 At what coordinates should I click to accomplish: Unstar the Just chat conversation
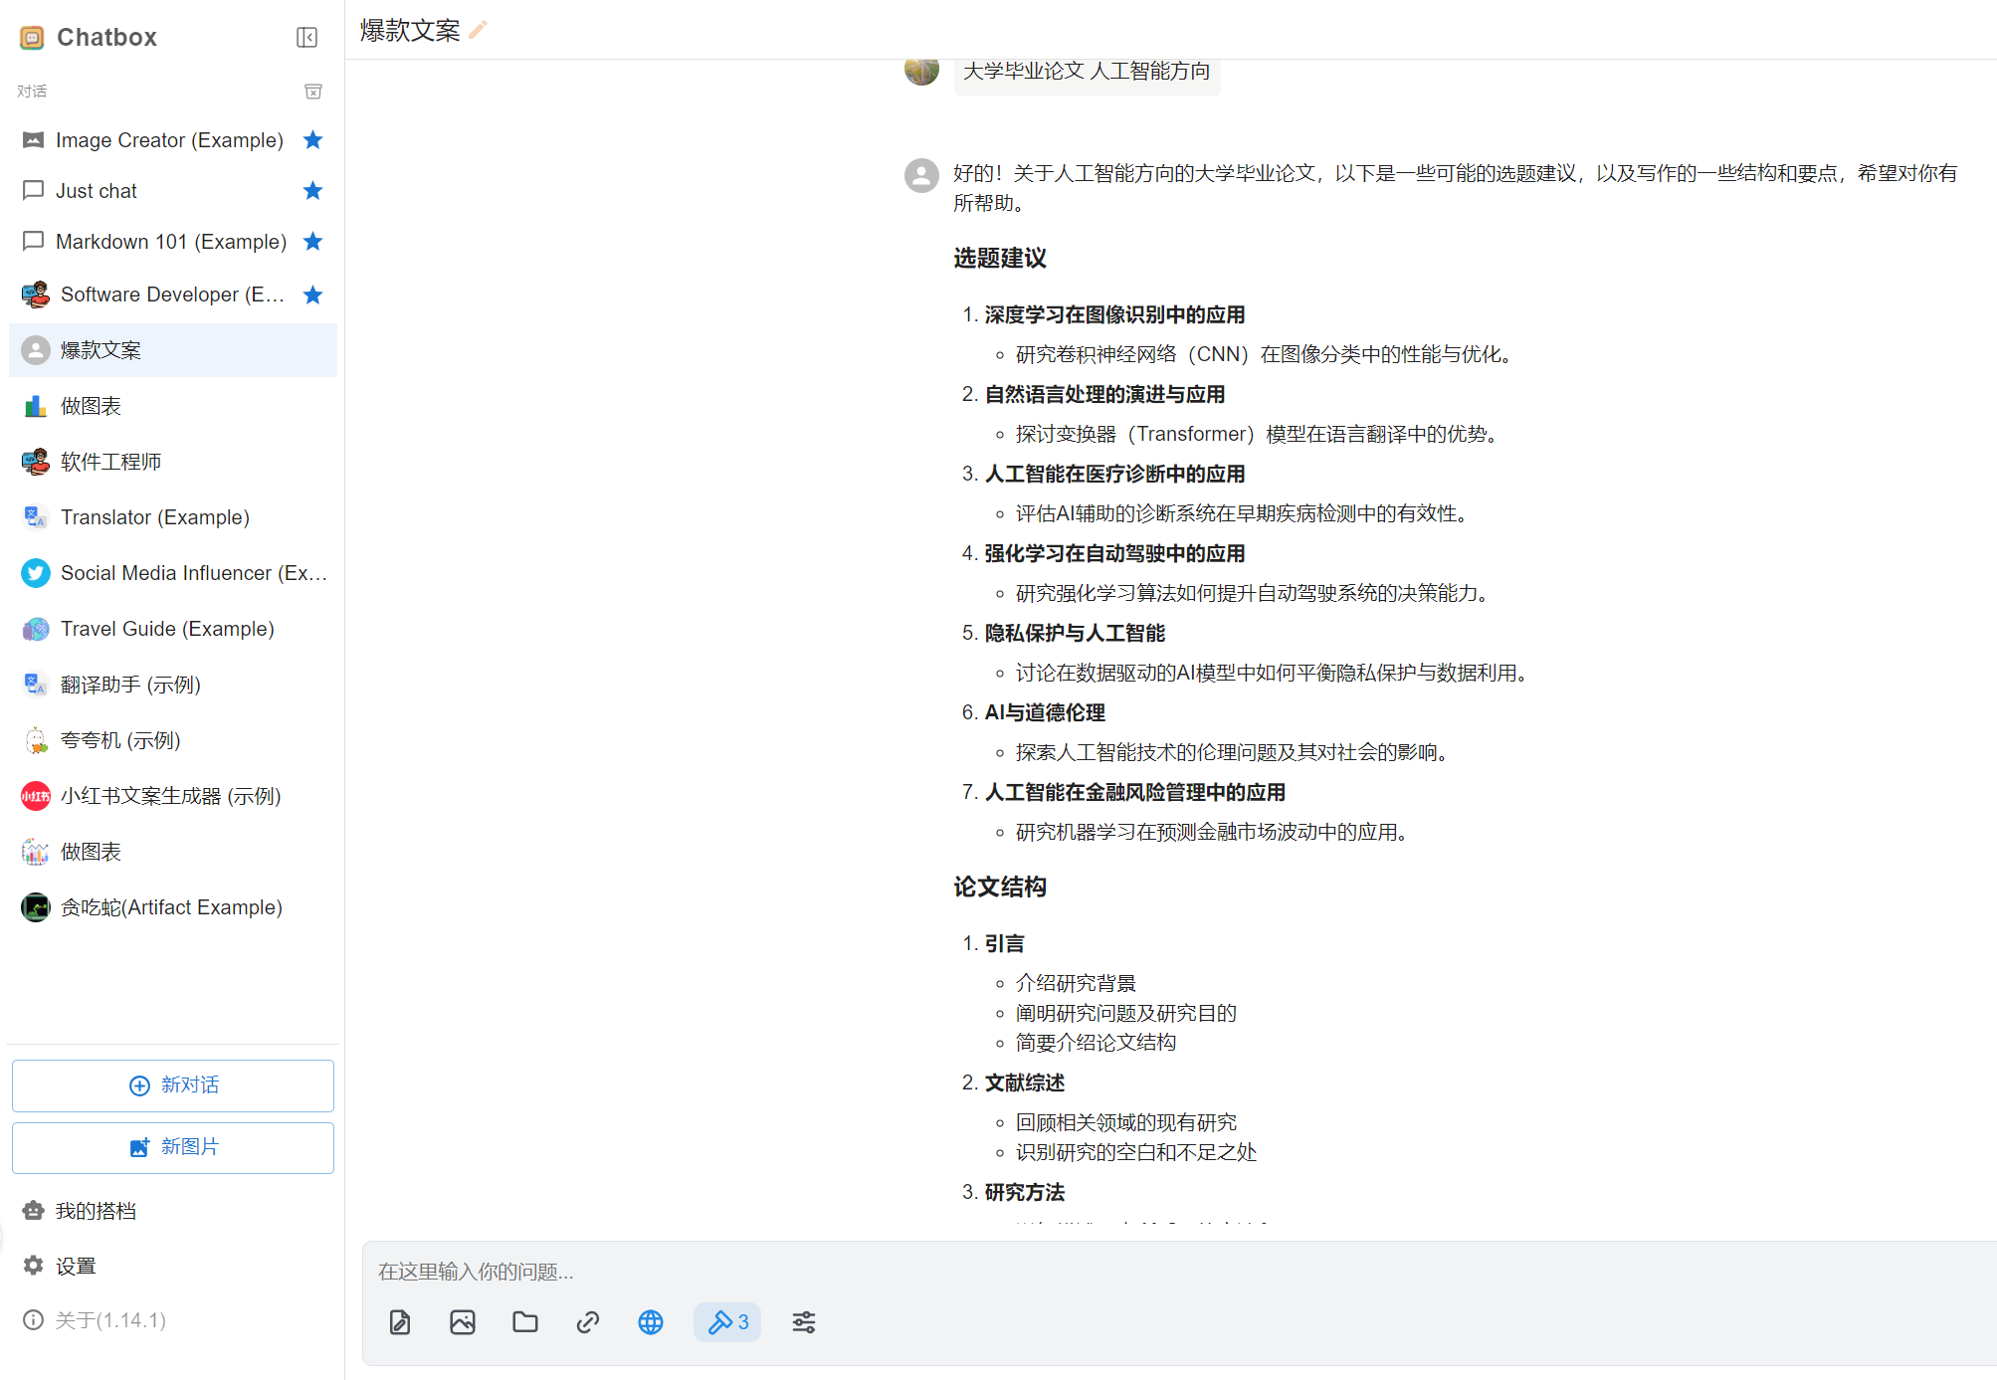(312, 190)
